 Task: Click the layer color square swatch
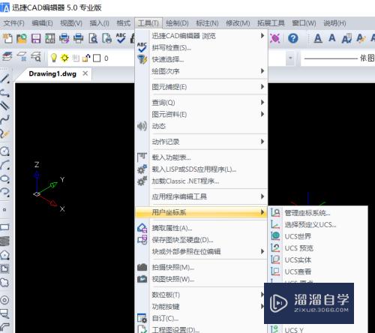97,58
